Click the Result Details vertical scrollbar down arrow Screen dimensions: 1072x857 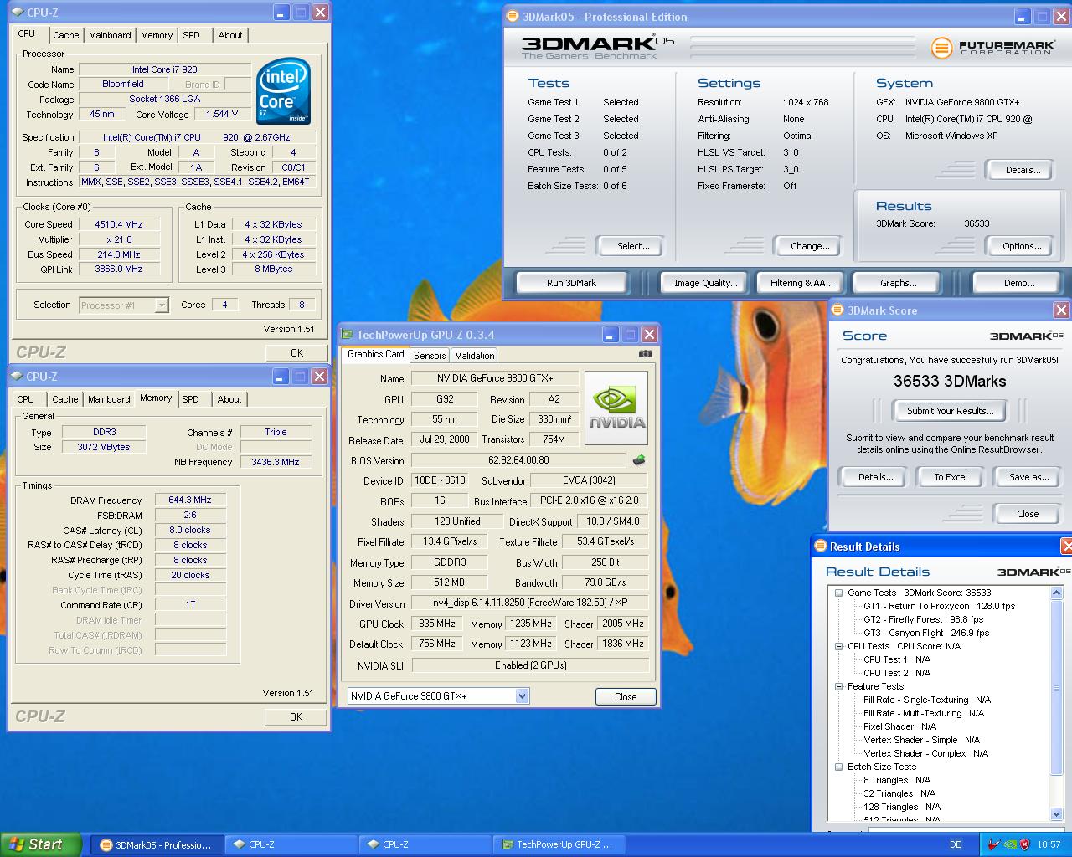click(1056, 814)
